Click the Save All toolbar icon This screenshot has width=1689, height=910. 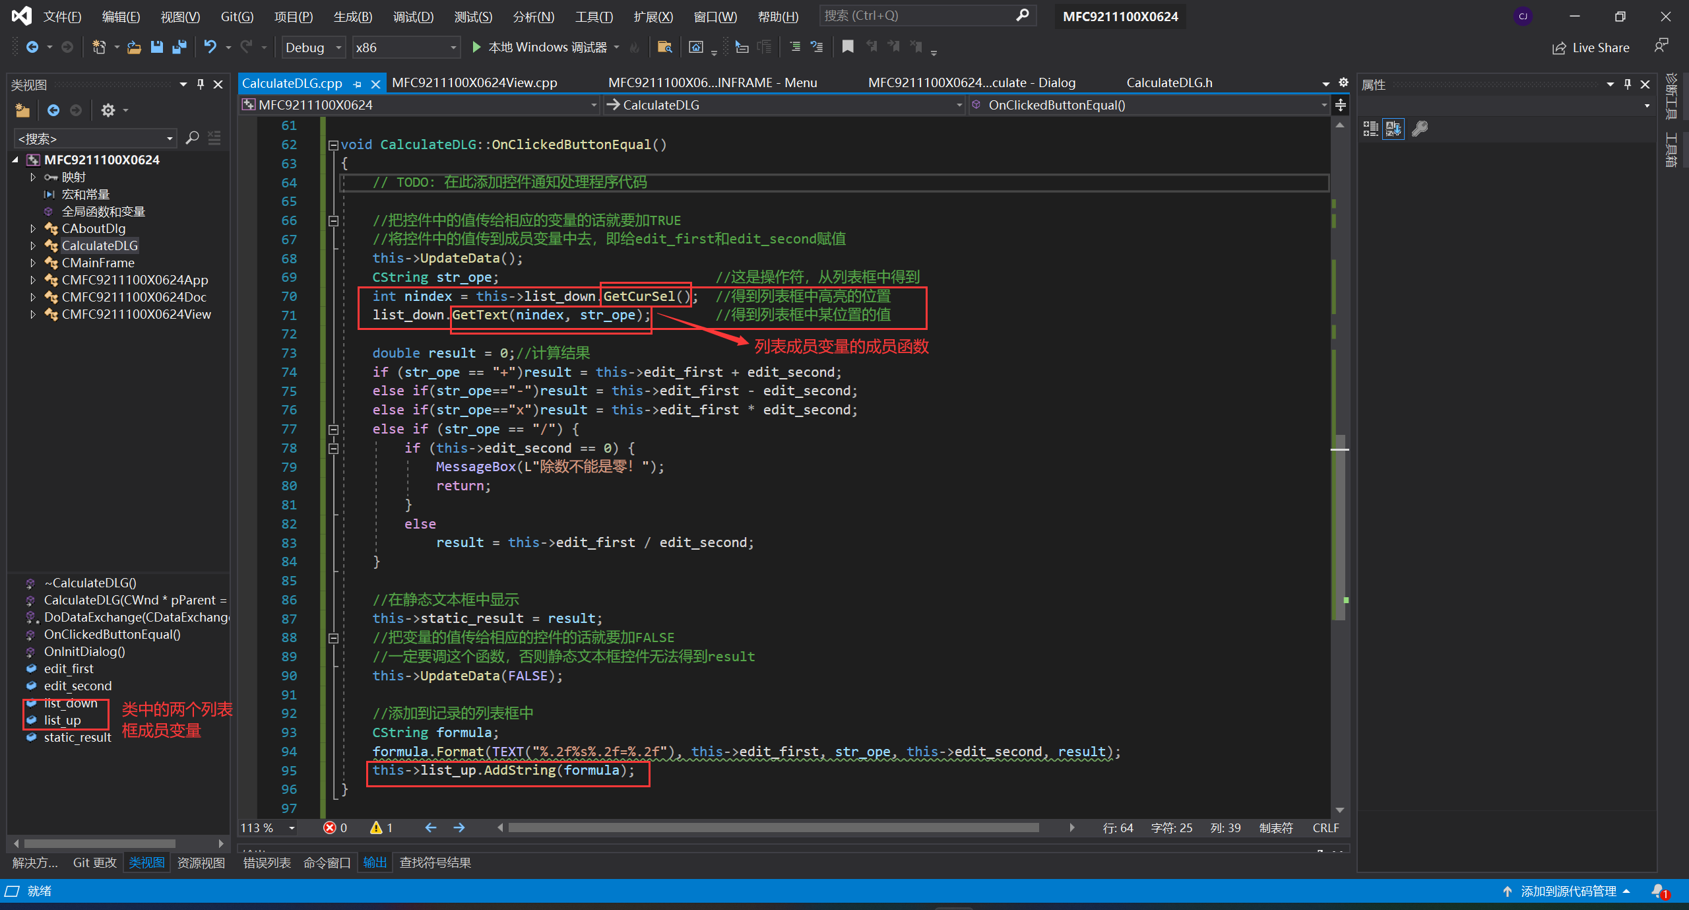pos(179,47)
